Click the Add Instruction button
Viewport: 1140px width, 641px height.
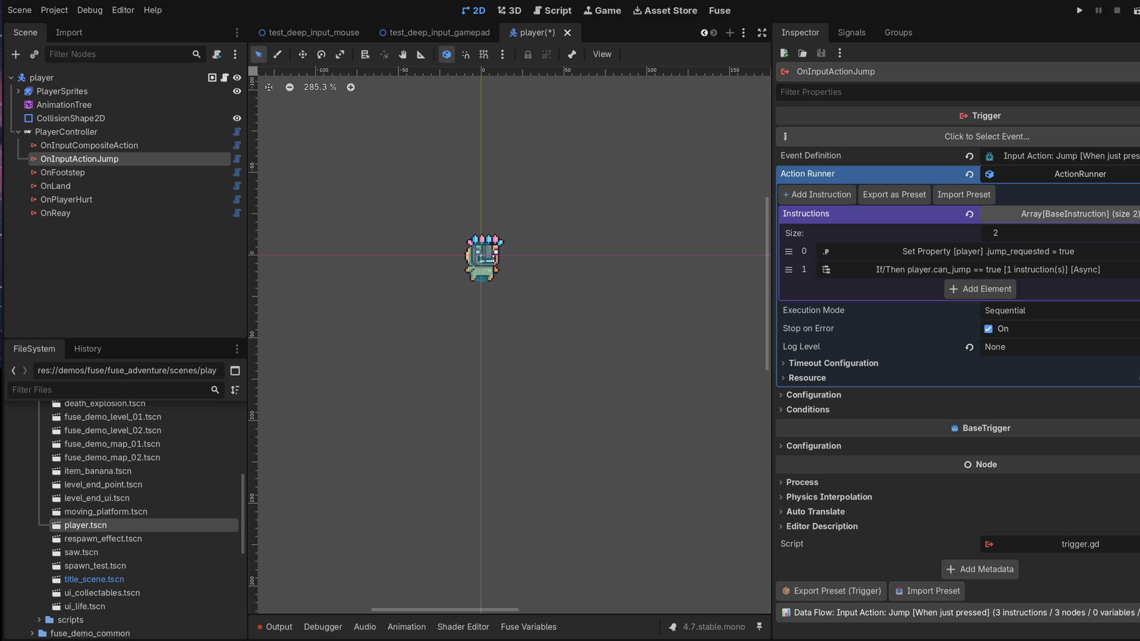(x=816, y=195)
